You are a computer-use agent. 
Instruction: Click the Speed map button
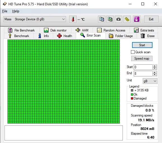tap(142, 59)
